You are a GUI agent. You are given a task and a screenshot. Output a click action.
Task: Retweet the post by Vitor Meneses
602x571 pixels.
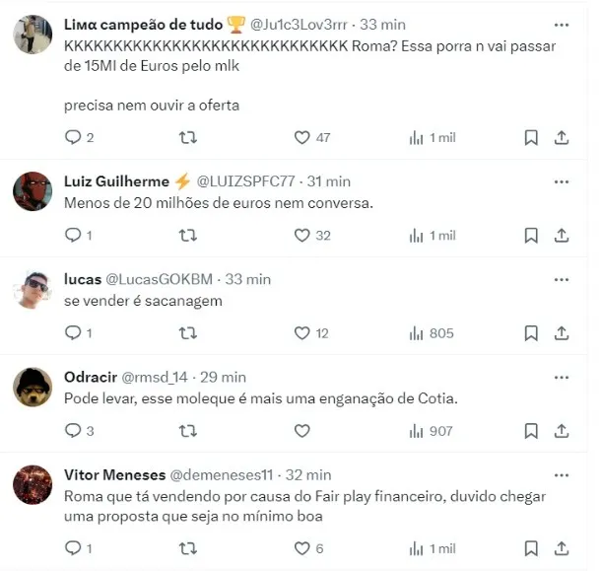[x=188, y=548]
